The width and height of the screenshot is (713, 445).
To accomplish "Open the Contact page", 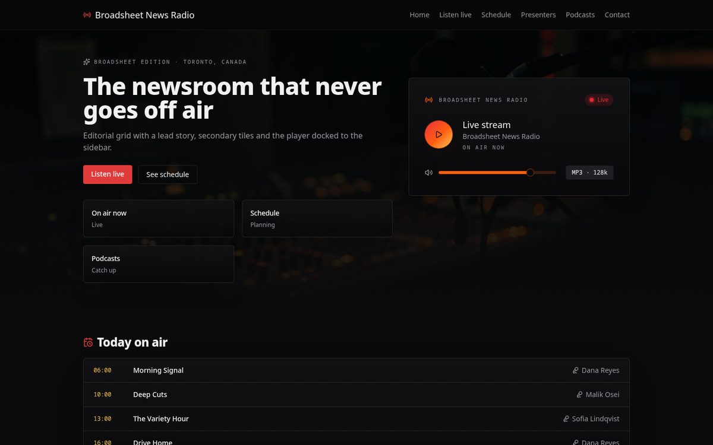I will [617, 15].
